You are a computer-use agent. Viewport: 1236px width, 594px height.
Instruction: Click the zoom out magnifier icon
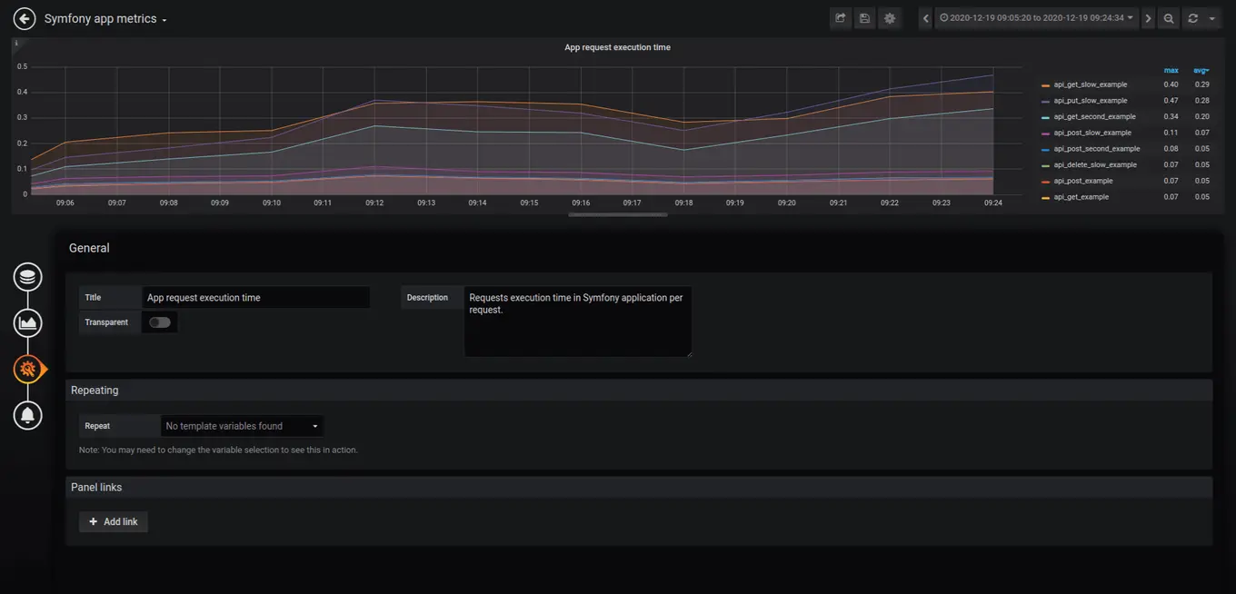click(x=1169, y=18)
